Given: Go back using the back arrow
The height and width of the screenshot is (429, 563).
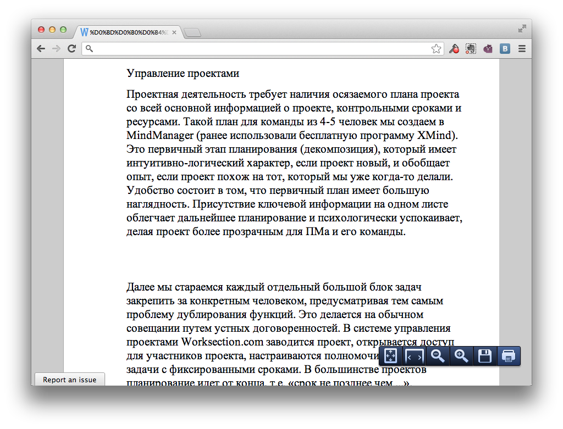Looking at the screenshot, I should (41, 48).
